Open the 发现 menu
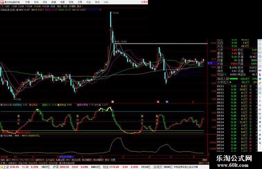Image resolution: width=262 pixels, height=169 pixels. 71,2
